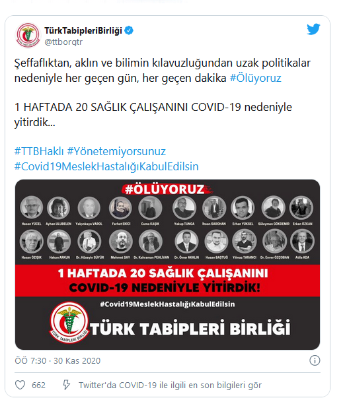Screen dimensions: 345x400
Task: Click the heart like icon
Action: click(x=20, y=385)
